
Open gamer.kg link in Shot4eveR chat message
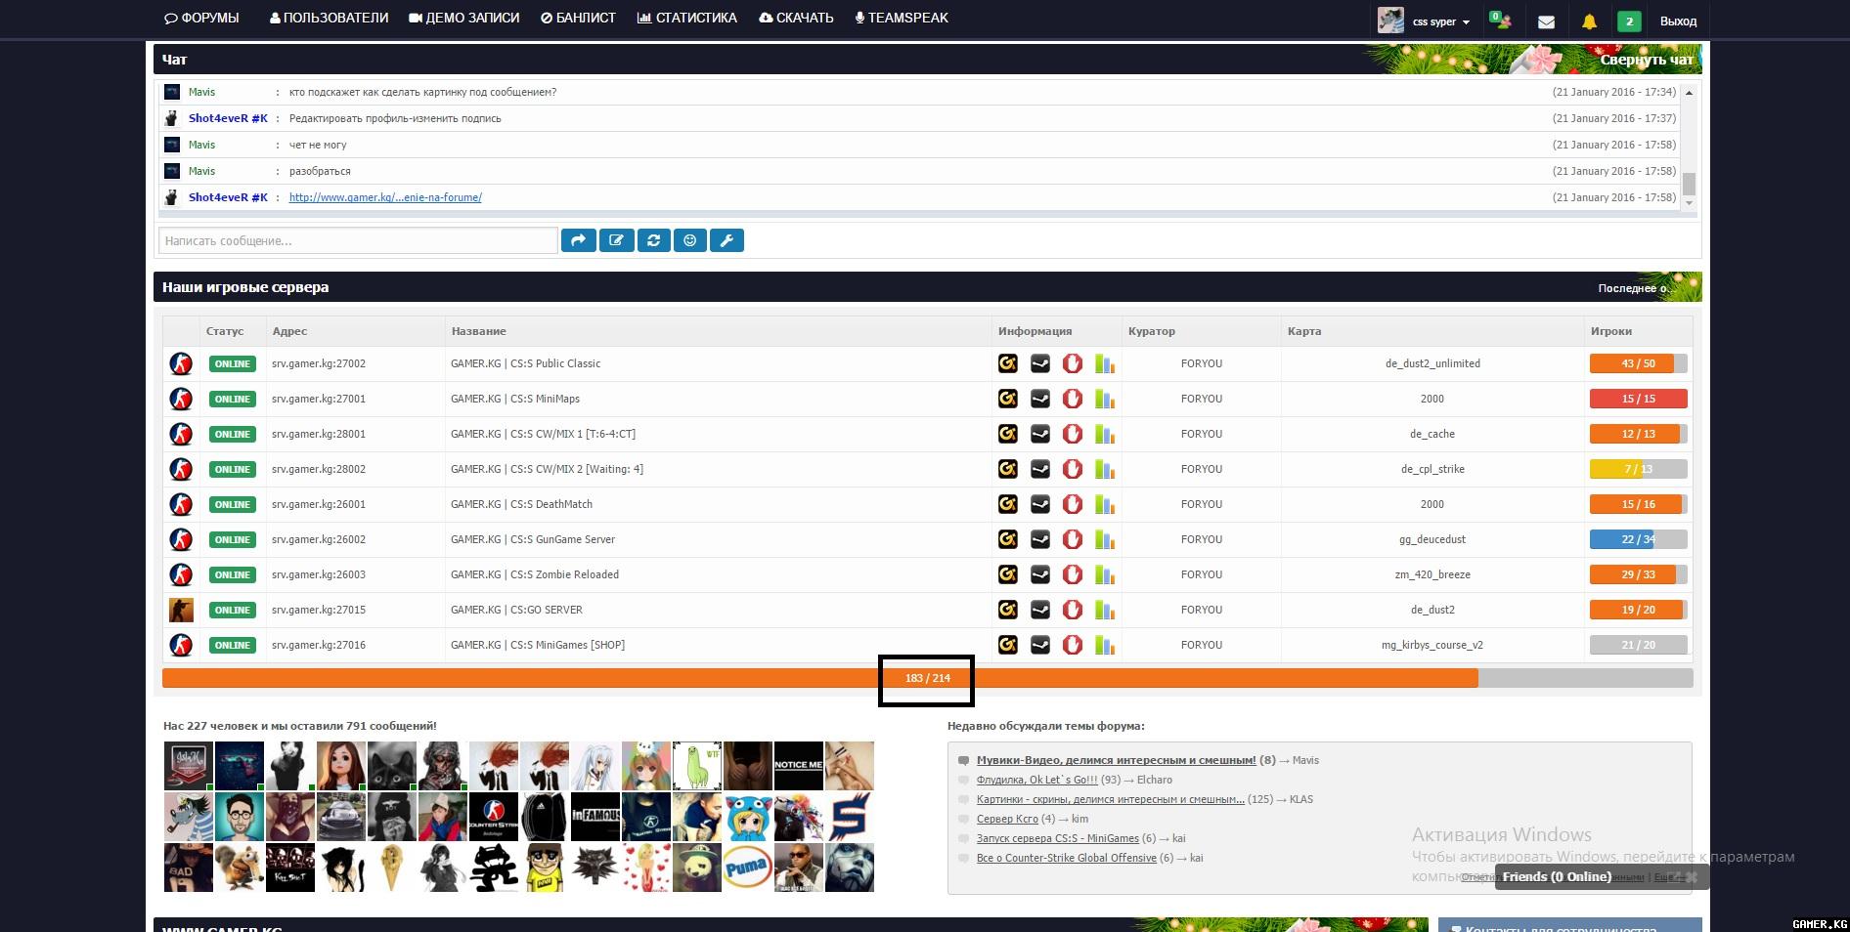385,197
